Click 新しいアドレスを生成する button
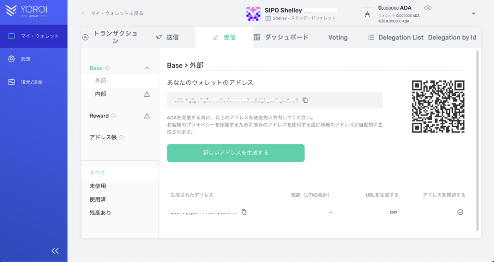The height and width of the screenshot is (262, 494). [x=235, y=153]
